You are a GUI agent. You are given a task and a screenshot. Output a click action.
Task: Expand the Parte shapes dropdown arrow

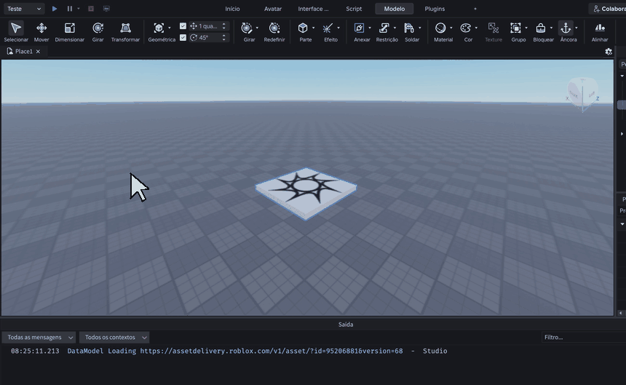coord(313,28)
